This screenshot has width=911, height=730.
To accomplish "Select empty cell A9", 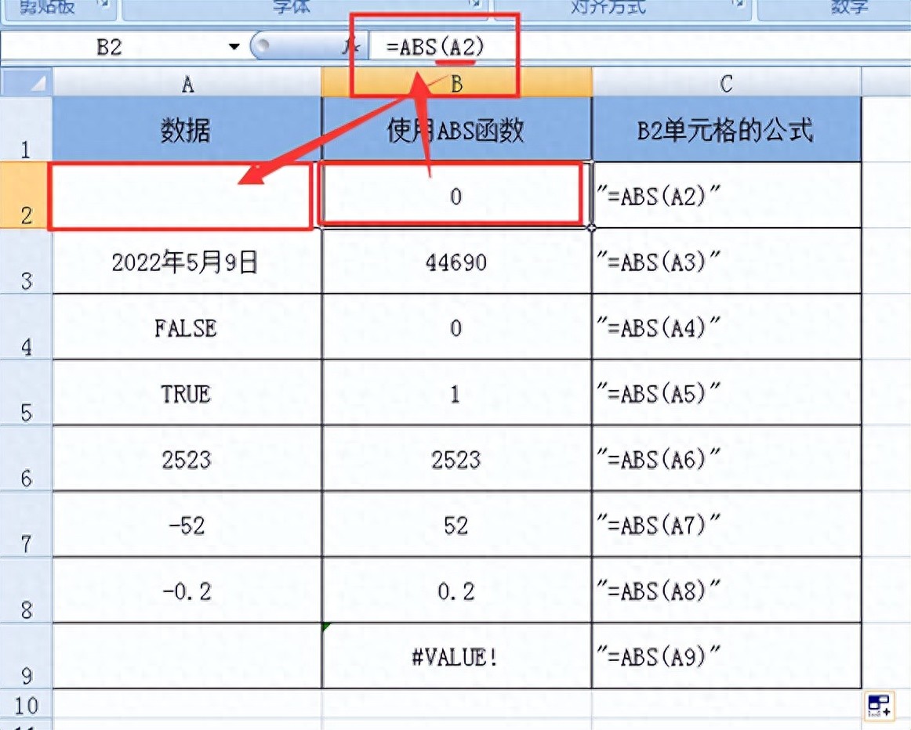I will 187,656.
